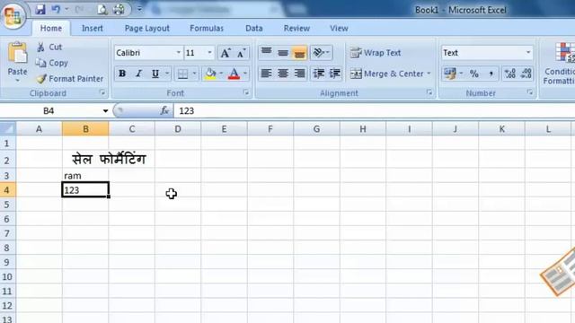575x323 pixels.
Task: Open the View tab
Action: point(339,28)
